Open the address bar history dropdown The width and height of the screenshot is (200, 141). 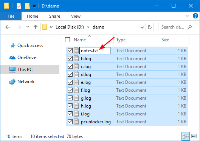click(142, 27)
